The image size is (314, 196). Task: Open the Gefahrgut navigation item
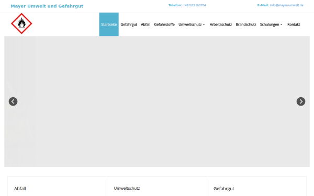click(129, 25)
